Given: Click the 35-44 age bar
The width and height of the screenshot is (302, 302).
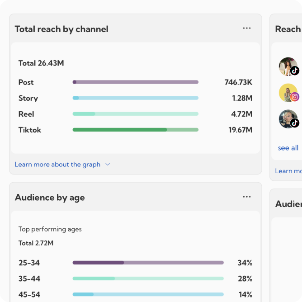Looking at the screenshot, I should coord(148,278).
